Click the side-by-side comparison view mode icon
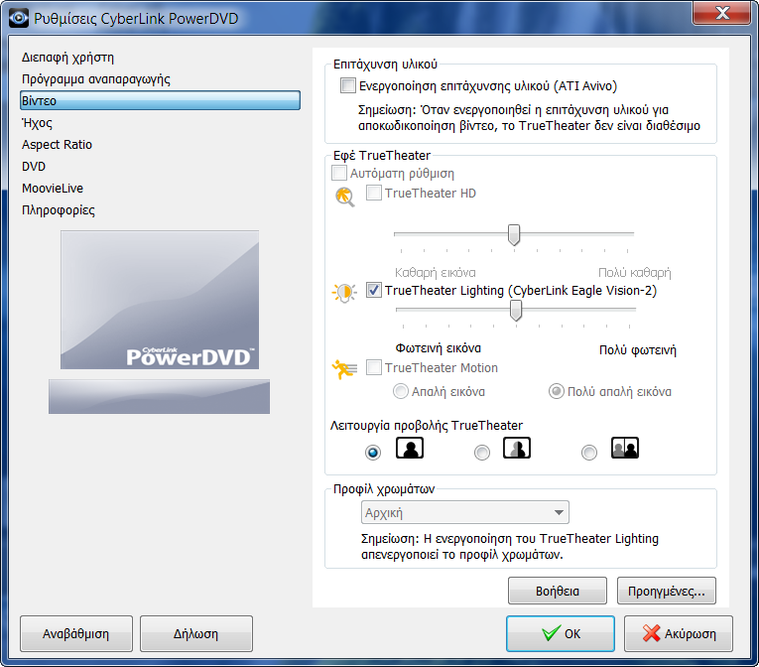Image resolution: width=759 pixels, height=667 pixels. coord(625,448)
